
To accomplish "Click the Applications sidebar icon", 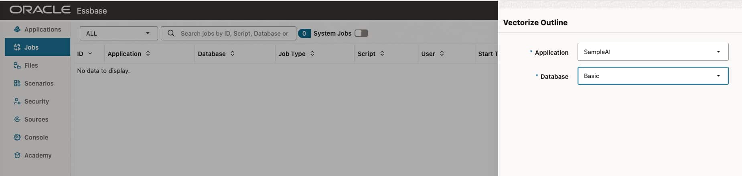I will (x=17, y=29).
